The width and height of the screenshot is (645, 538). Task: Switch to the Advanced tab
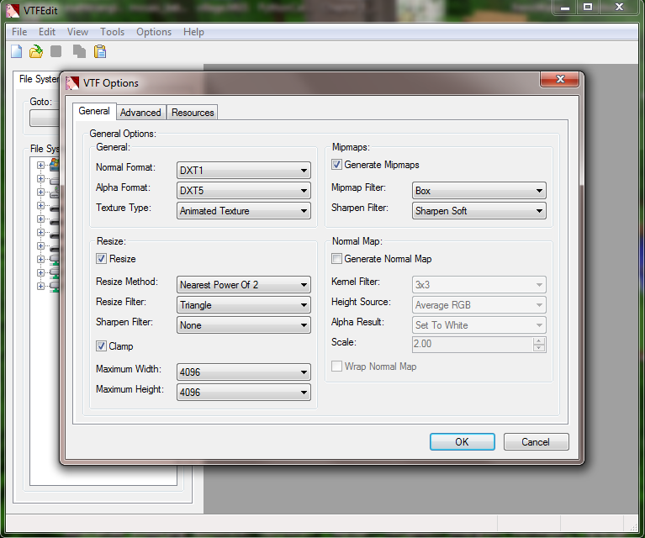tap(140, 113)
